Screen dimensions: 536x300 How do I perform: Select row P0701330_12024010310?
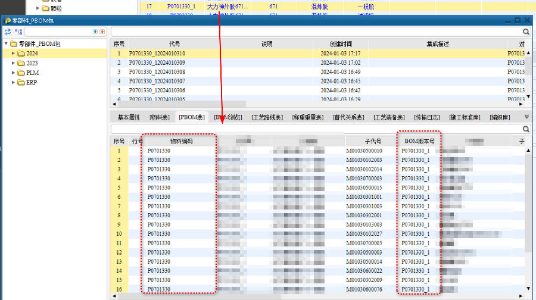317,54
